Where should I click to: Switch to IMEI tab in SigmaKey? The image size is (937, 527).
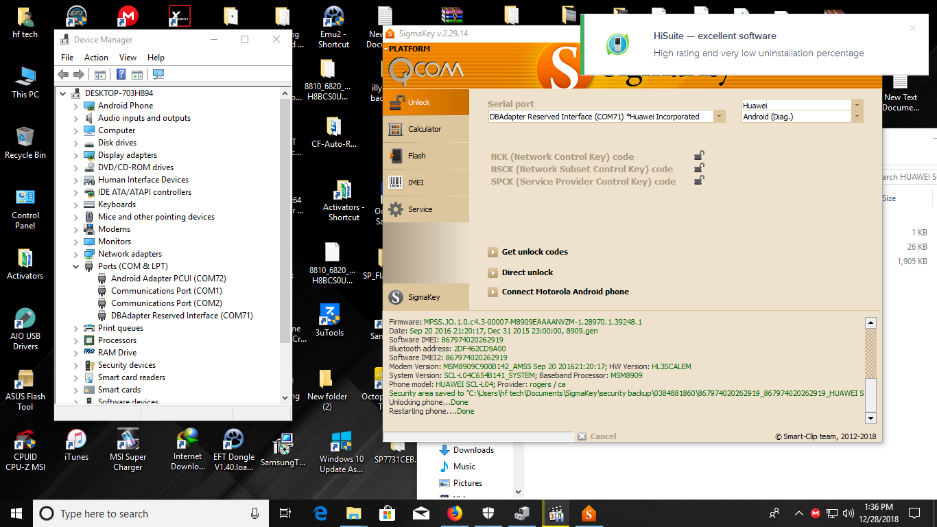426,183
